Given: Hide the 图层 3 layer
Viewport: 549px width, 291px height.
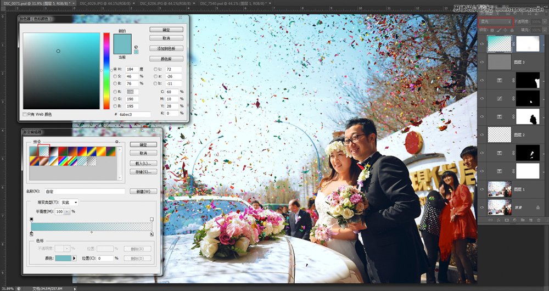Looking at the screenshot, I should [482, 62].
